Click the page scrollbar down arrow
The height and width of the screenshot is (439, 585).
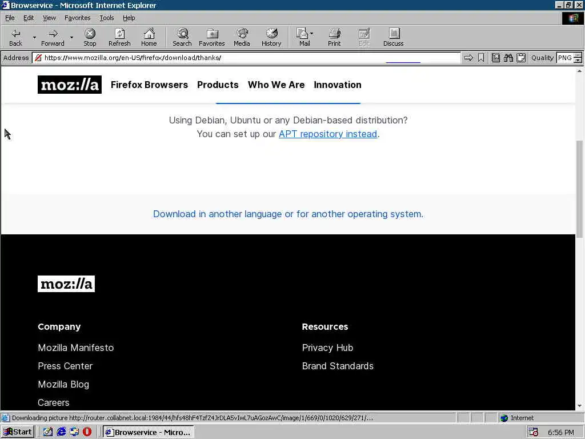point(579,406)
